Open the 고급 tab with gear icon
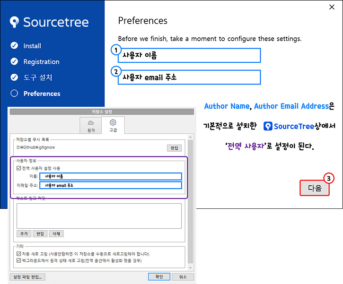 point(113,125)
